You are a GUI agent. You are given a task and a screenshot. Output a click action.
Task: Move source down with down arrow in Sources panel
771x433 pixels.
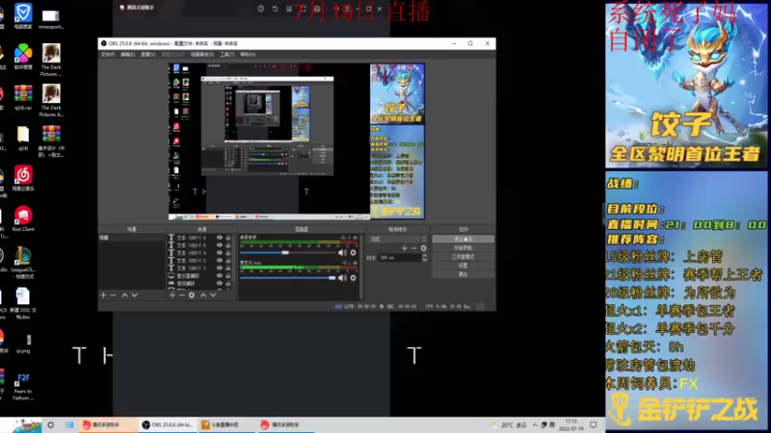click(x=213, y=295)
